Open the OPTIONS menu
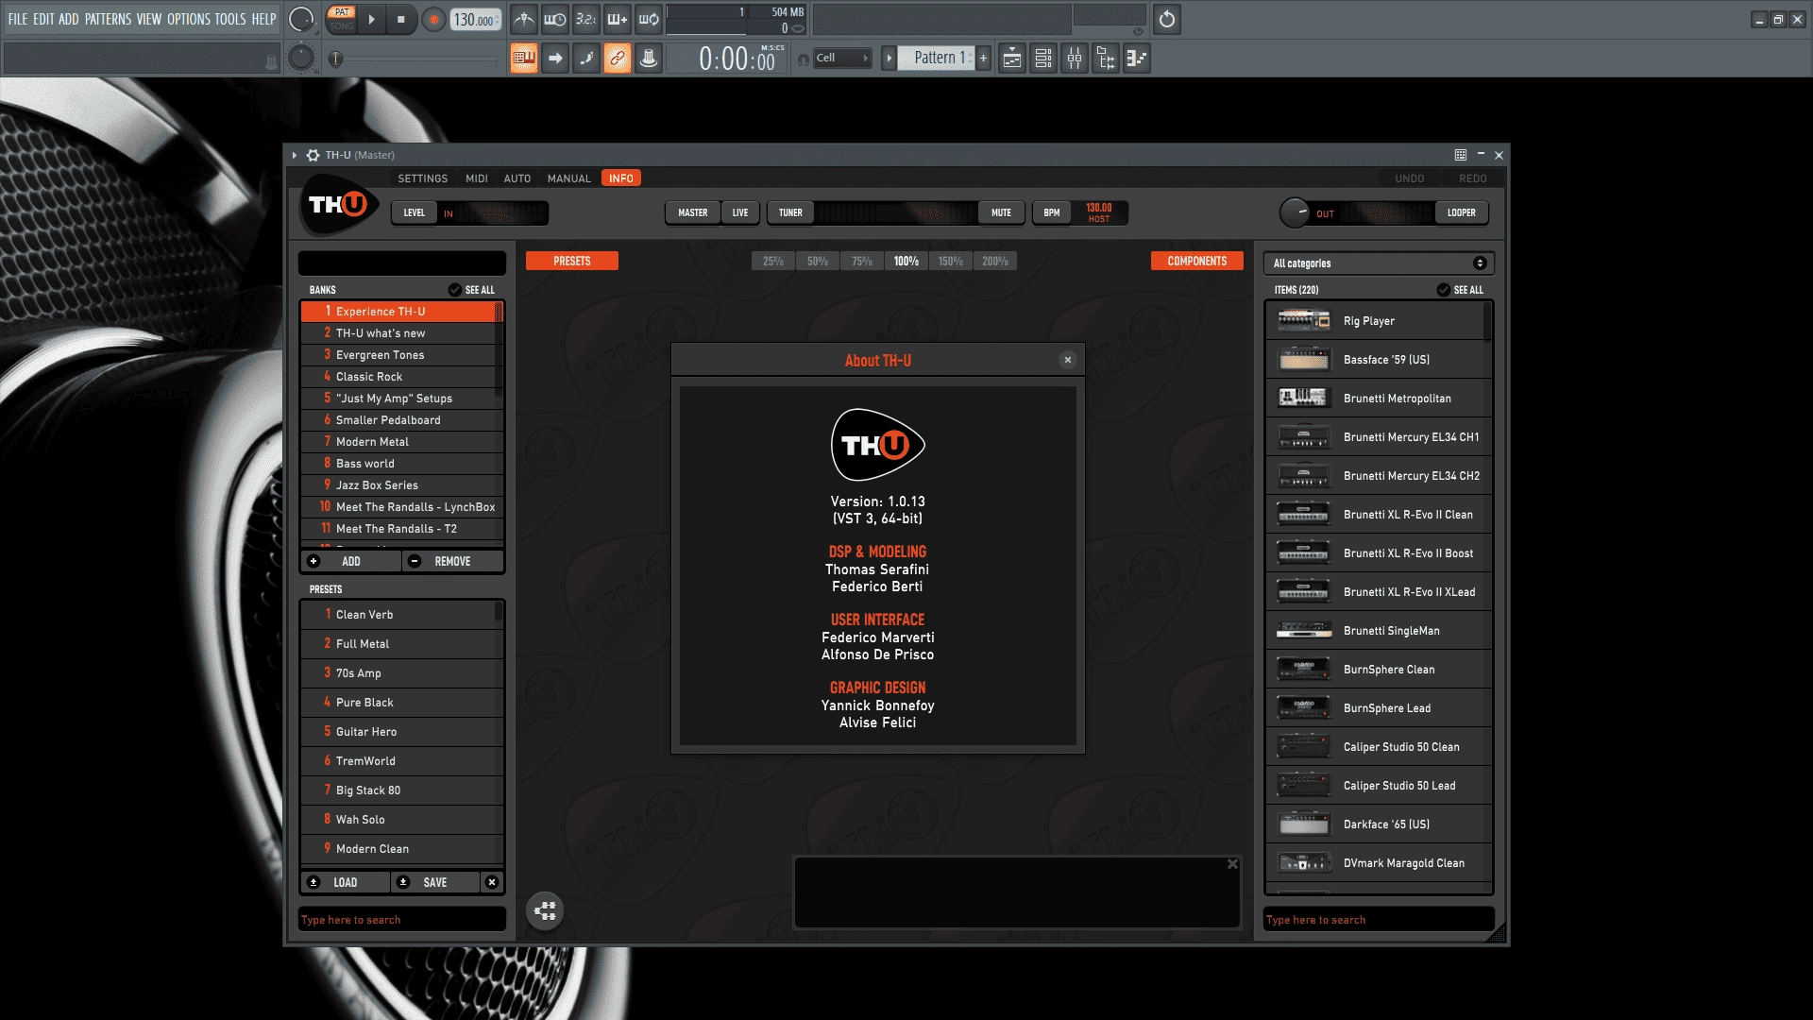Image resolution: width=1813 pixels, height=1020 pixels. click(x=189, y=19)
